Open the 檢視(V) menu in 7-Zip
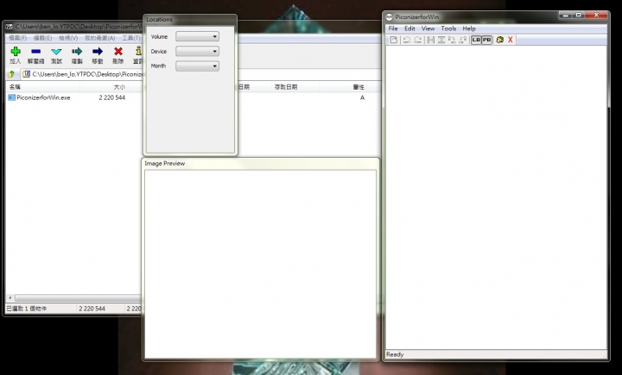622x375 pixels. pyautogui.click(x=68, y=38)
